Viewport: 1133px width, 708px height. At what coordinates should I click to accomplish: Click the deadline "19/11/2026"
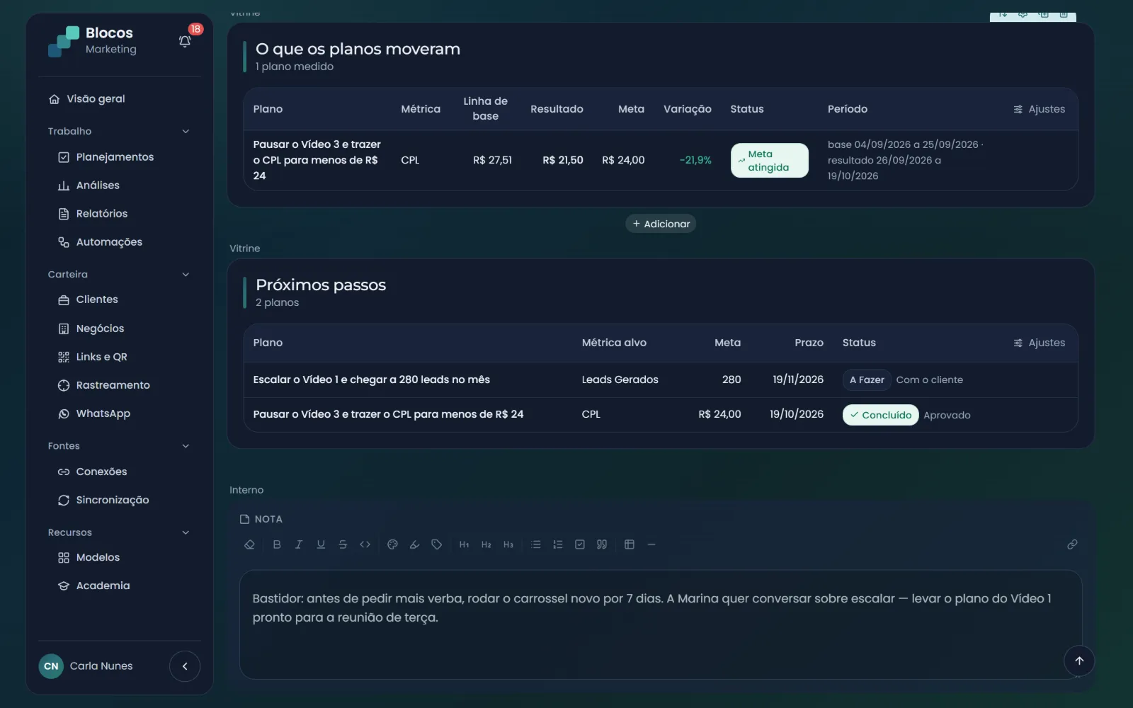click(x=798, y=380)
